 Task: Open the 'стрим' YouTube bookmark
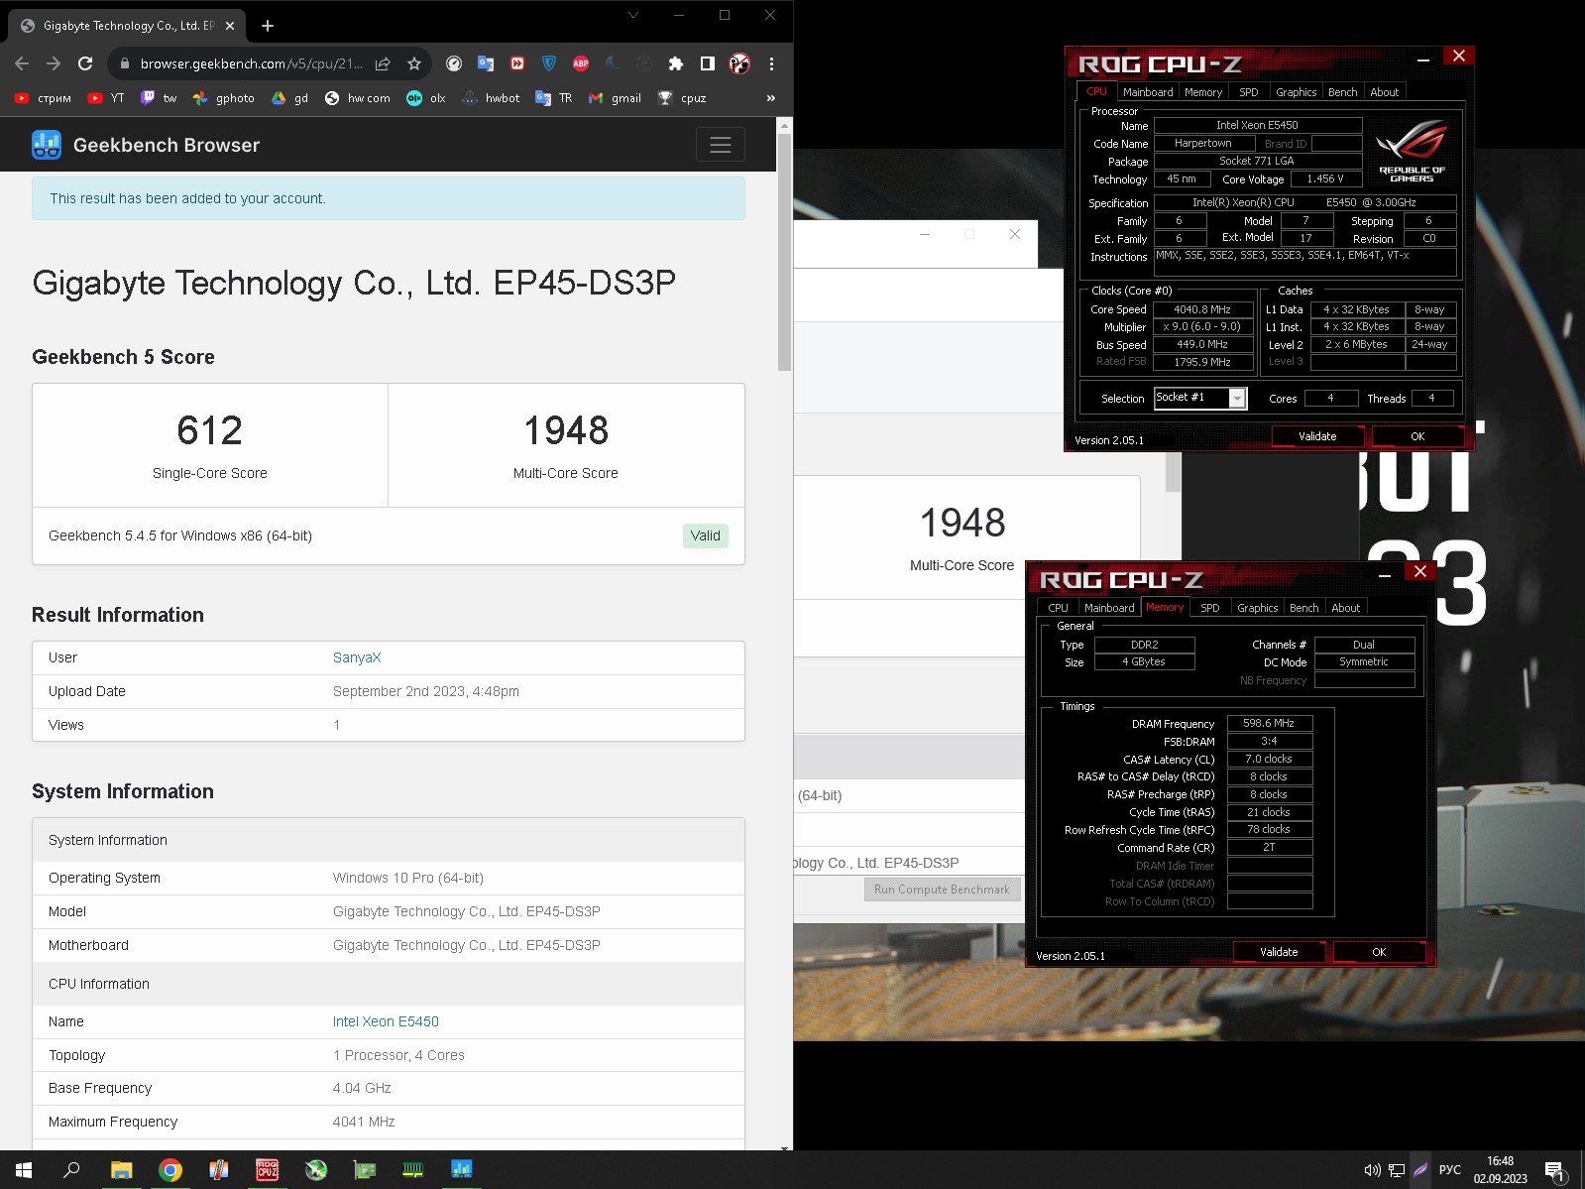pos(44,98)
